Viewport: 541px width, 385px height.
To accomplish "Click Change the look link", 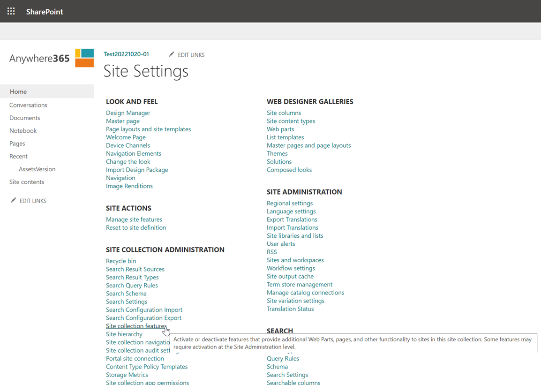I will pyautogui.click(x=128, y=162).
